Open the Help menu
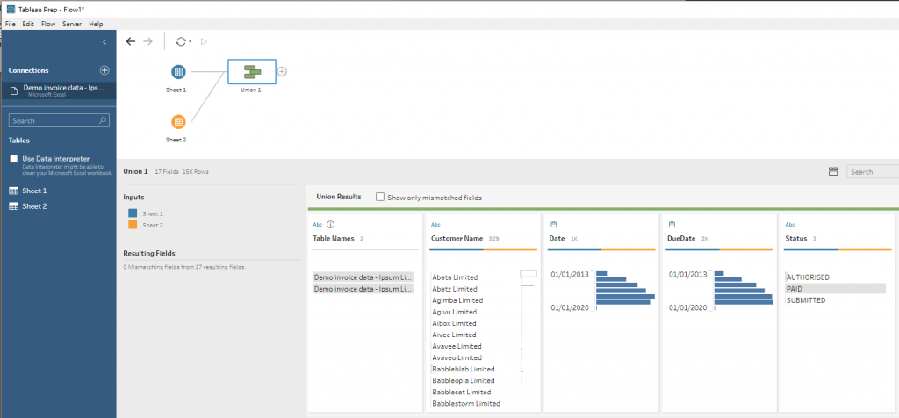 click(97, 24)
